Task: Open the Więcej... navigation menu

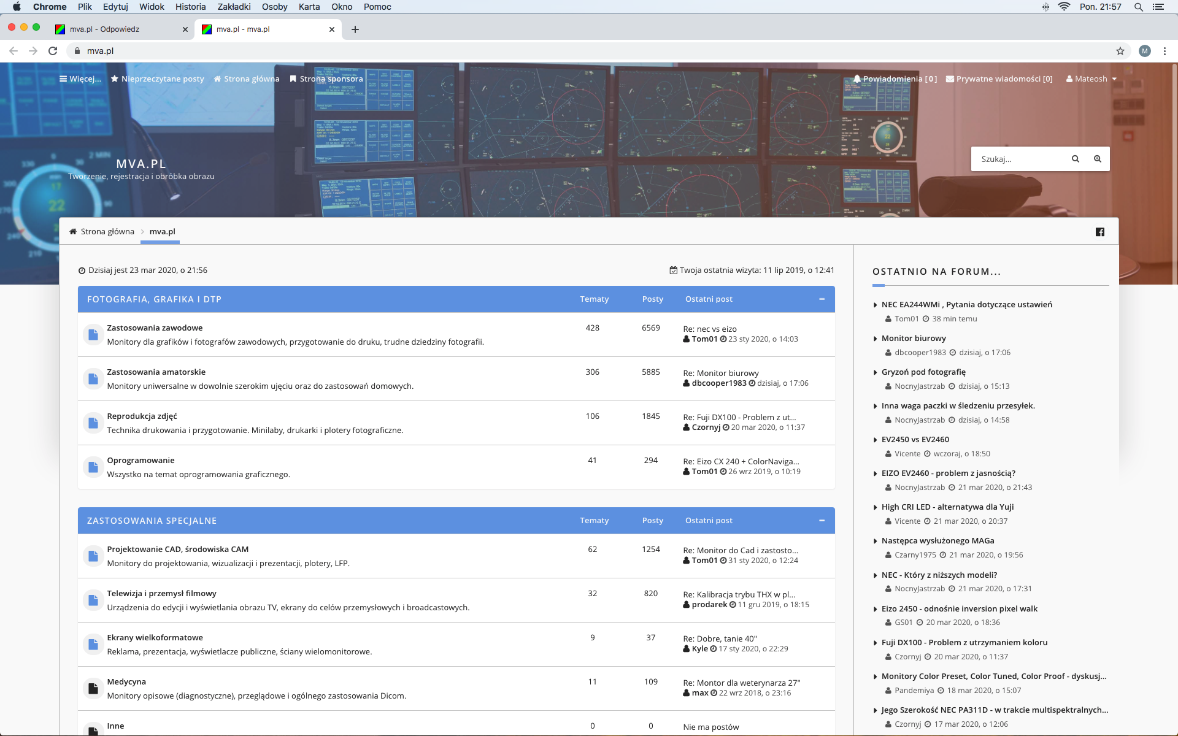Action: point(80,79)
